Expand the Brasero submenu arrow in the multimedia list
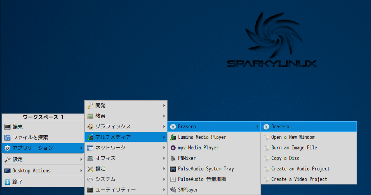 pyautogui.click(x=257, y=127)
